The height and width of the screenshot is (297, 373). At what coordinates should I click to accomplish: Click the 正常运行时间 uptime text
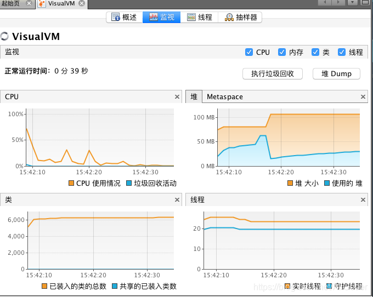point(47,71)
